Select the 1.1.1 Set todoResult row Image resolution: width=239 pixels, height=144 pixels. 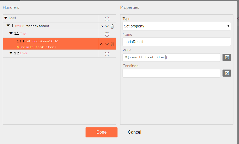(50, 44)
